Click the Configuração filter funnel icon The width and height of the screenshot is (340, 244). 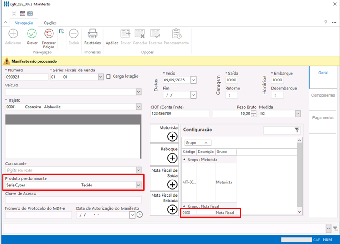pos(297,130)
